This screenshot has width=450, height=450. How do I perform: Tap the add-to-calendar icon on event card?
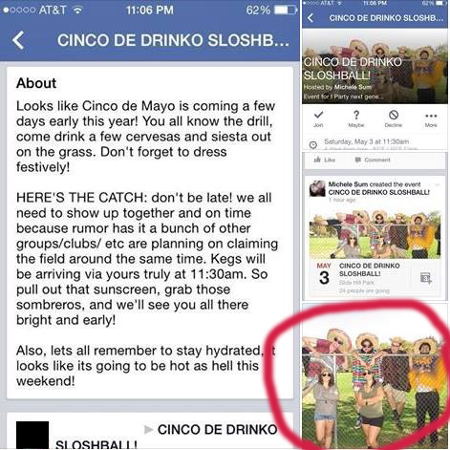tap(426, 278)
